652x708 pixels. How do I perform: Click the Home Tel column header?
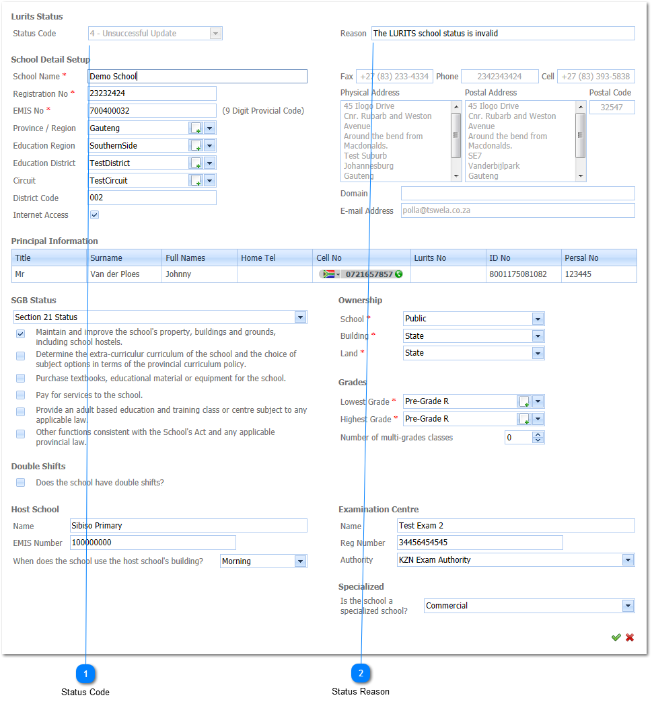point(275,258)
